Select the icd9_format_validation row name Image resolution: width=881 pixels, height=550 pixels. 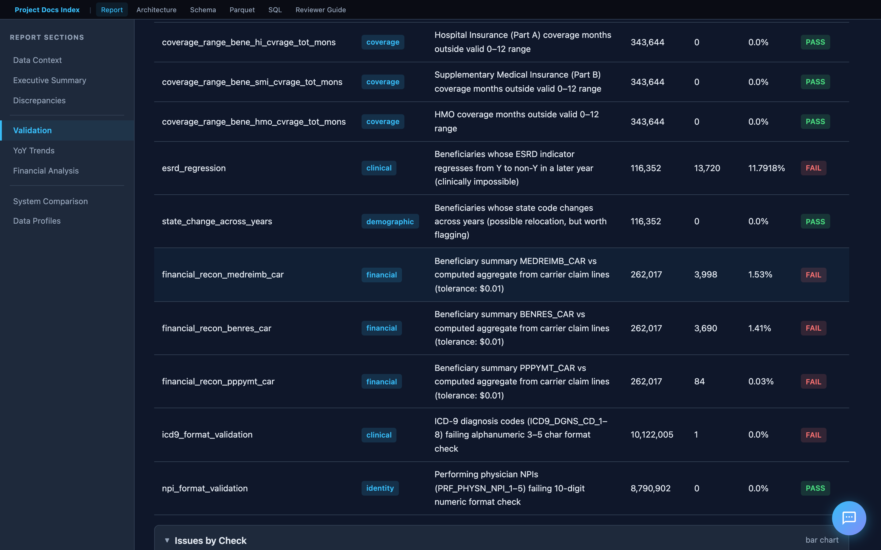207,435
